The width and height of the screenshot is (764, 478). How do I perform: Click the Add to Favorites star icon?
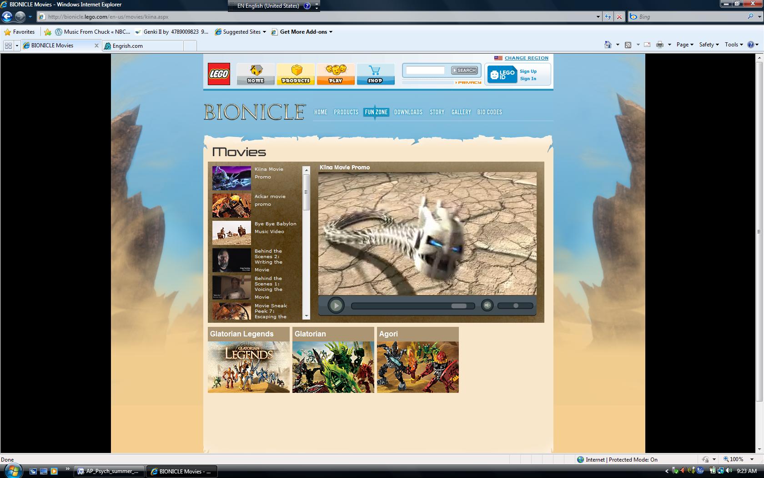[48, 32]
